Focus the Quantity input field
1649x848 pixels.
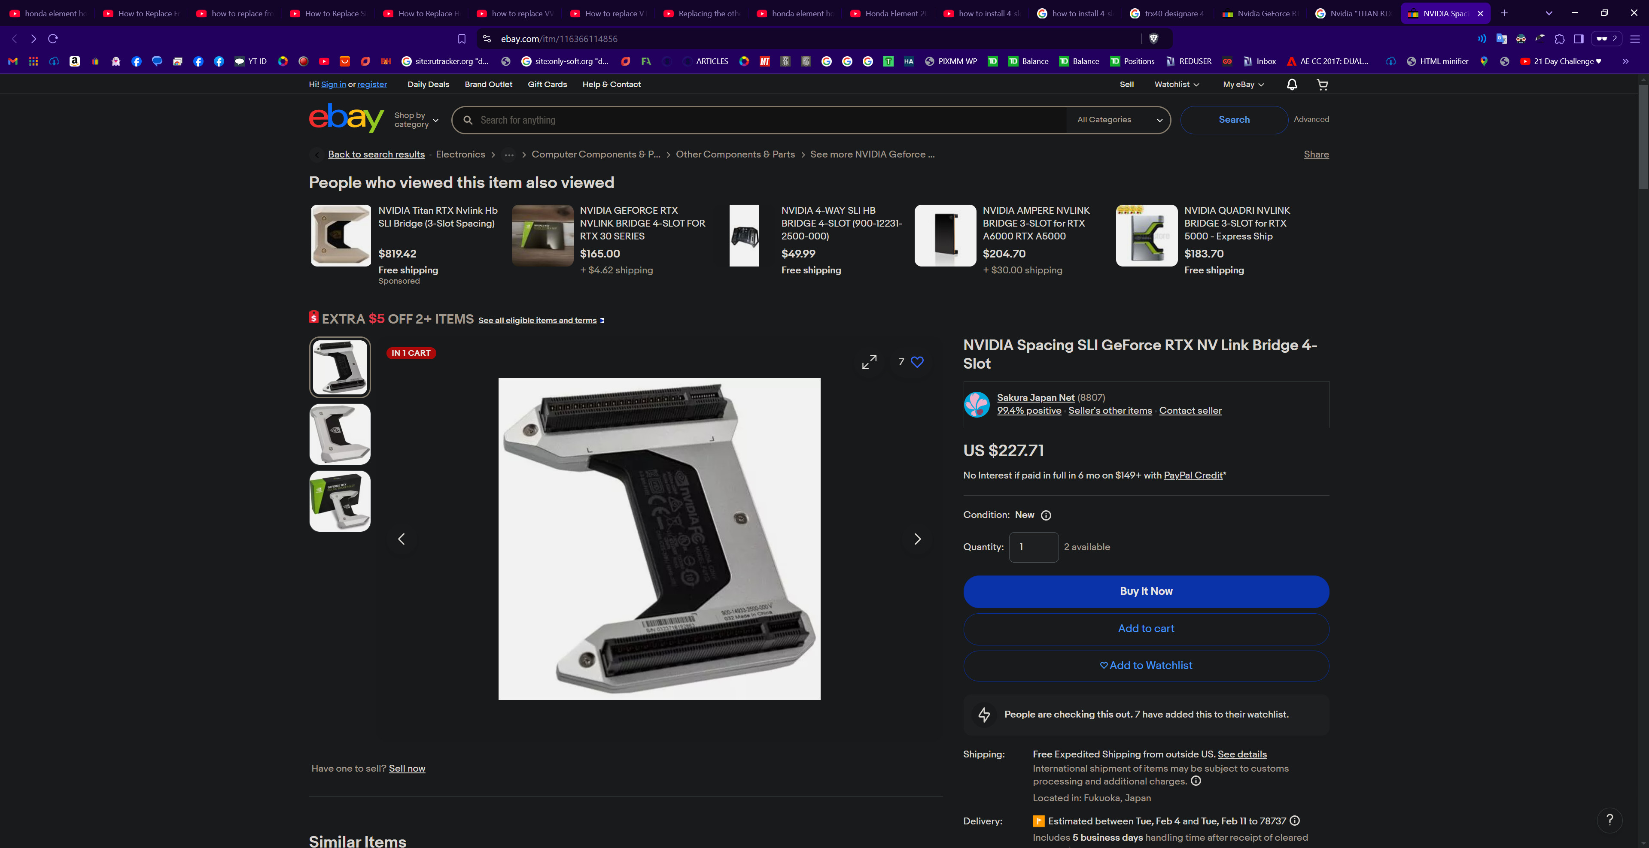coord(1034,548)
